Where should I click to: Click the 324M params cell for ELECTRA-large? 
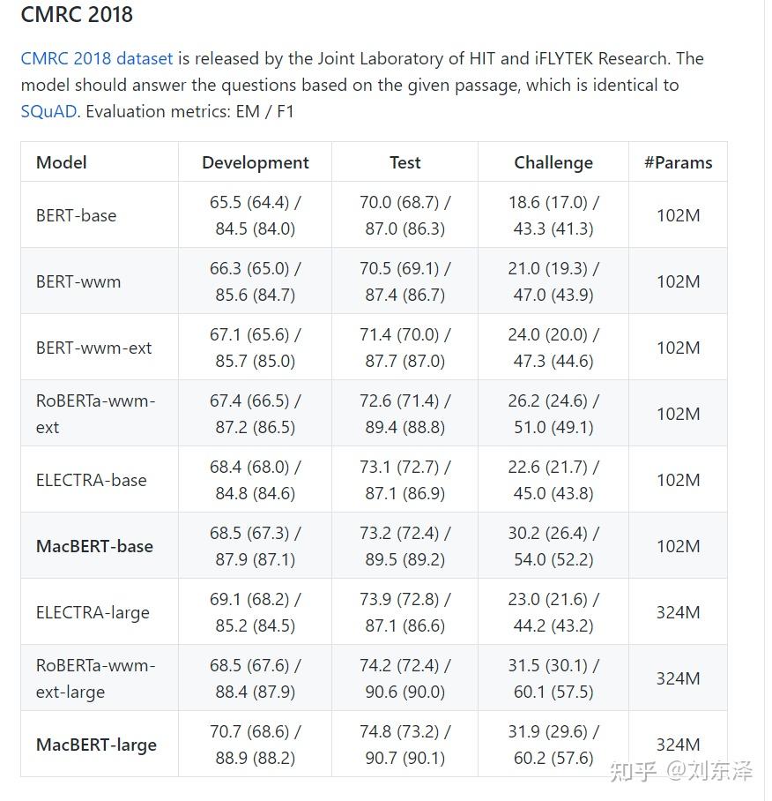678,612
